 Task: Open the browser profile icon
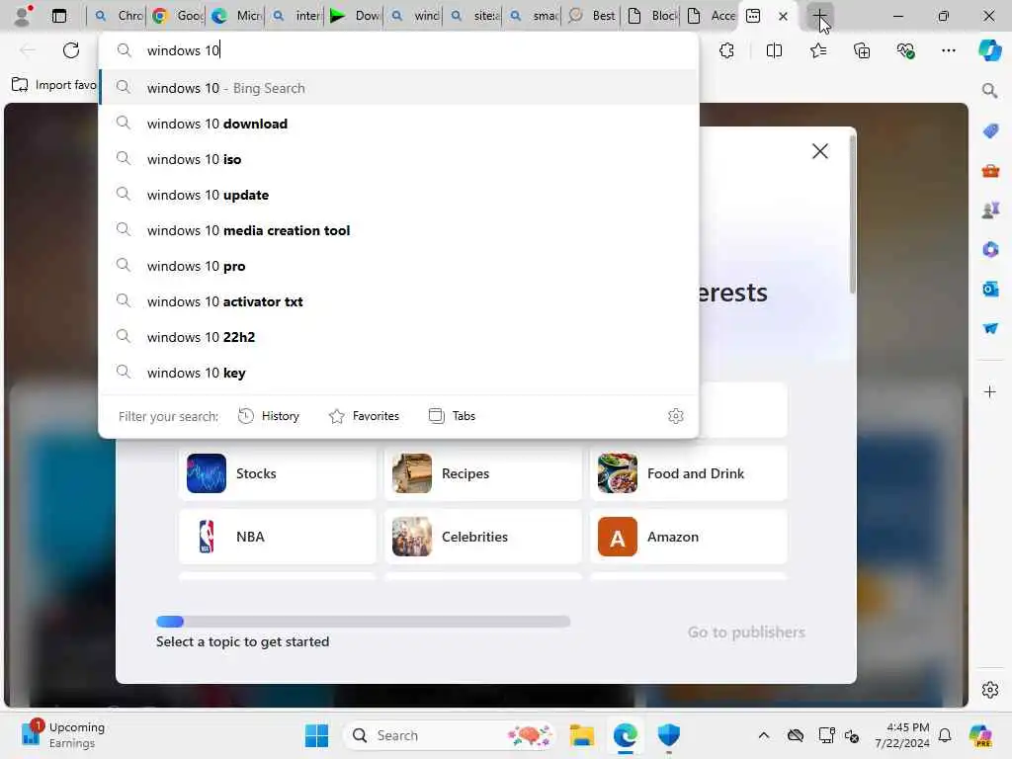point(22,16)
